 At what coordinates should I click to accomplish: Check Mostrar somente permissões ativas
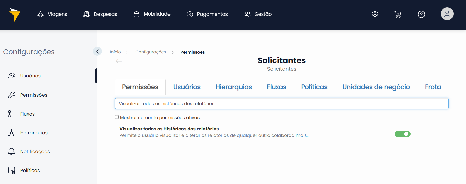117,117
